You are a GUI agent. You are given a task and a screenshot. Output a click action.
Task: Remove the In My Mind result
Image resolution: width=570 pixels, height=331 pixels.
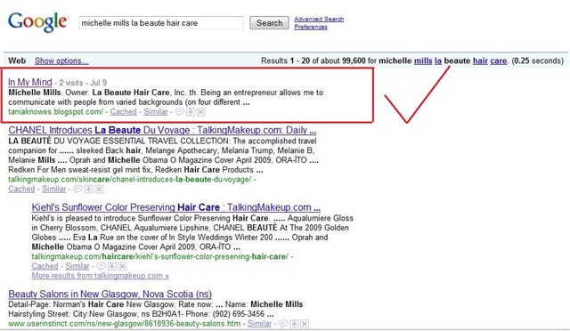pos(200,112)
